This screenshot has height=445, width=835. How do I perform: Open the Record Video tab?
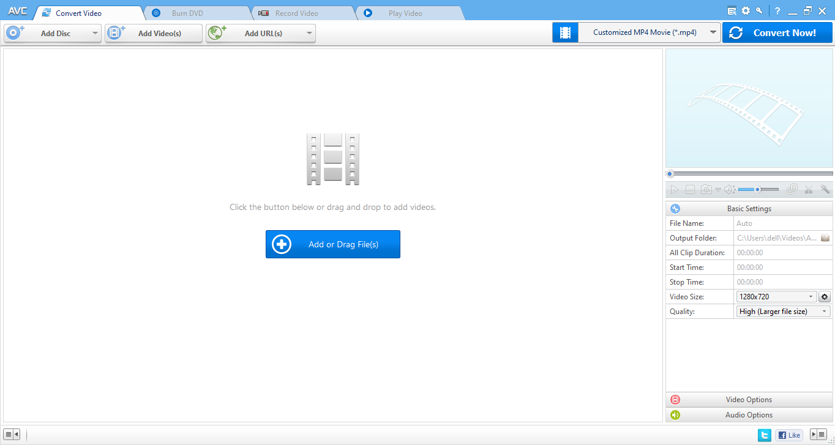(304, 13)
